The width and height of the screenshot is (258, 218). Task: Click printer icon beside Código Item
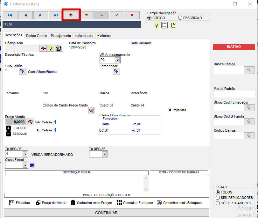(x=59, y=48)
